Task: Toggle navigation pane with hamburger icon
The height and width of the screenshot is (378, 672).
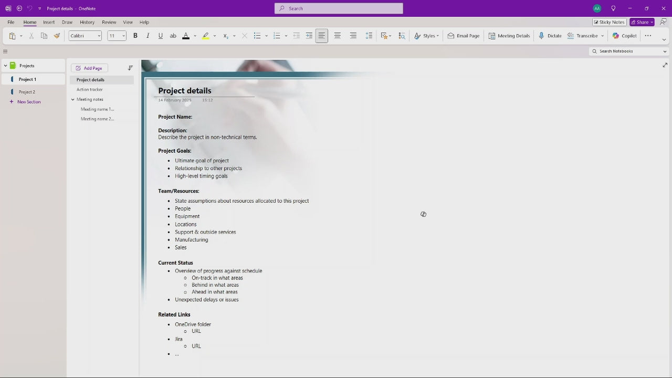Action: (x=5, y=51)
